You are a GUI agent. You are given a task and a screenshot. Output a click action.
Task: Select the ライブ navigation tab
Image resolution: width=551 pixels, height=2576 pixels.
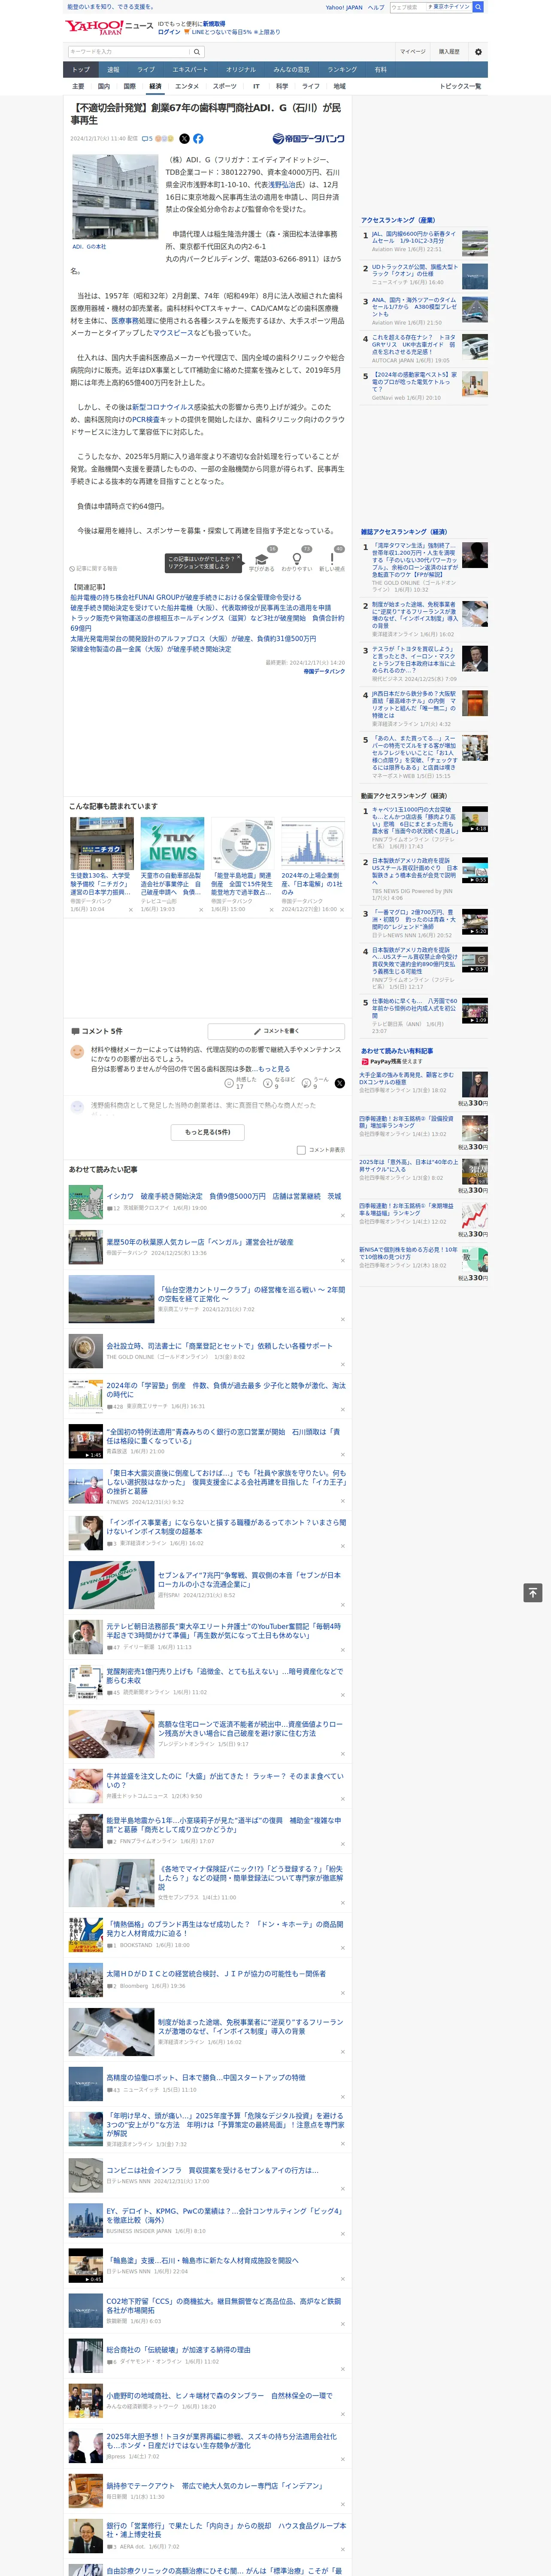(146, 70)
